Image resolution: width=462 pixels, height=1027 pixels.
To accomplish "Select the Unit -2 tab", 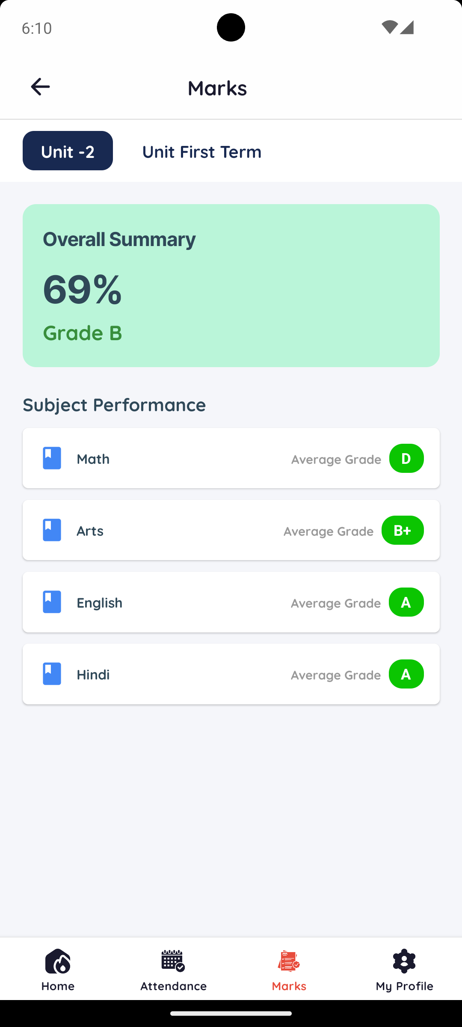I will [x=68, y=151].
